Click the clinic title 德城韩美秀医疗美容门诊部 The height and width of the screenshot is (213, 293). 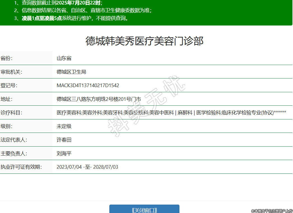pyautogui.click(x=144, y=41)
